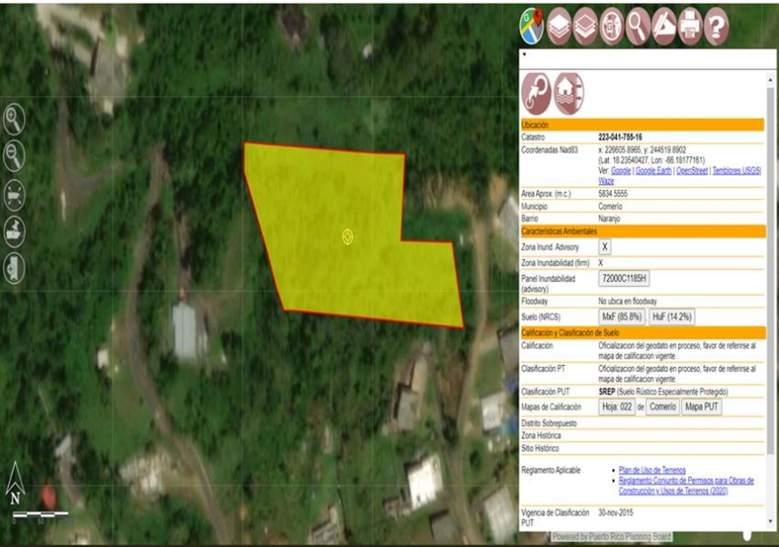Zoom in with the plus magnifier
The image size is (779, 547).
point(14,119)
